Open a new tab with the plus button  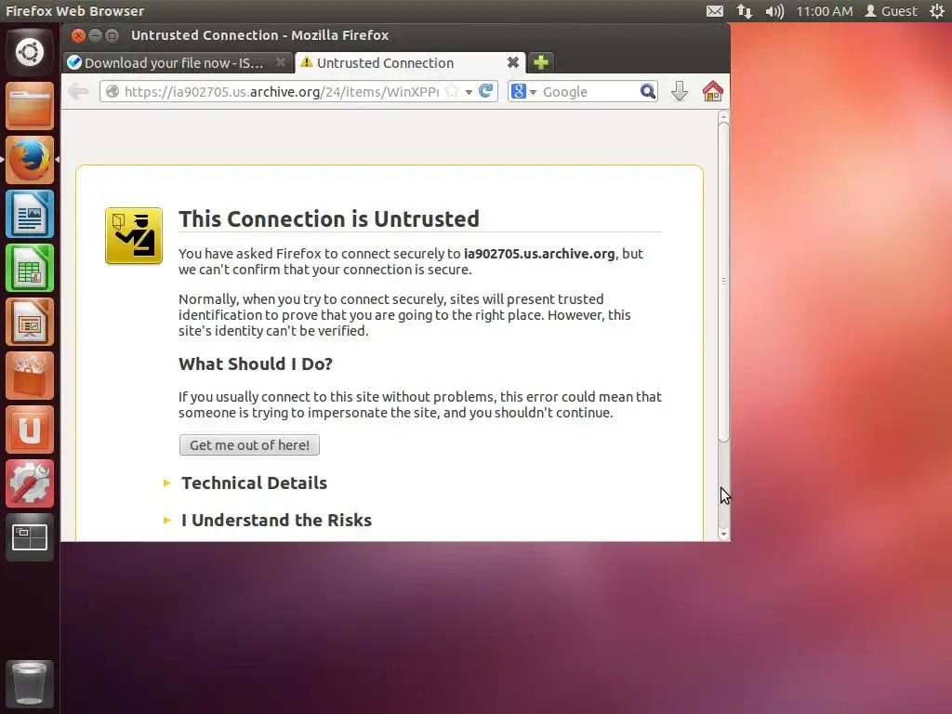541,62
